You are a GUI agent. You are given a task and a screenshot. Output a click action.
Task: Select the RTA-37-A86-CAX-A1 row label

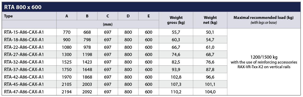[24, 70]
